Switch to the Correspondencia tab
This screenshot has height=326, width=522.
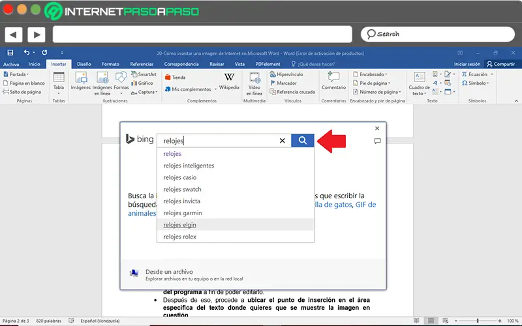click(x=181, y=64)
